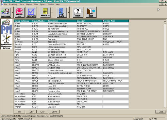Click the Hotel PM logo in sidebar
This screenshot has width=167, height=120.
pos(7,34)
